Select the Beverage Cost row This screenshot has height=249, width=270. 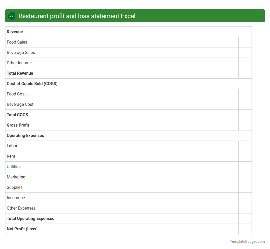pyautogui.click(x=20, y=104)
